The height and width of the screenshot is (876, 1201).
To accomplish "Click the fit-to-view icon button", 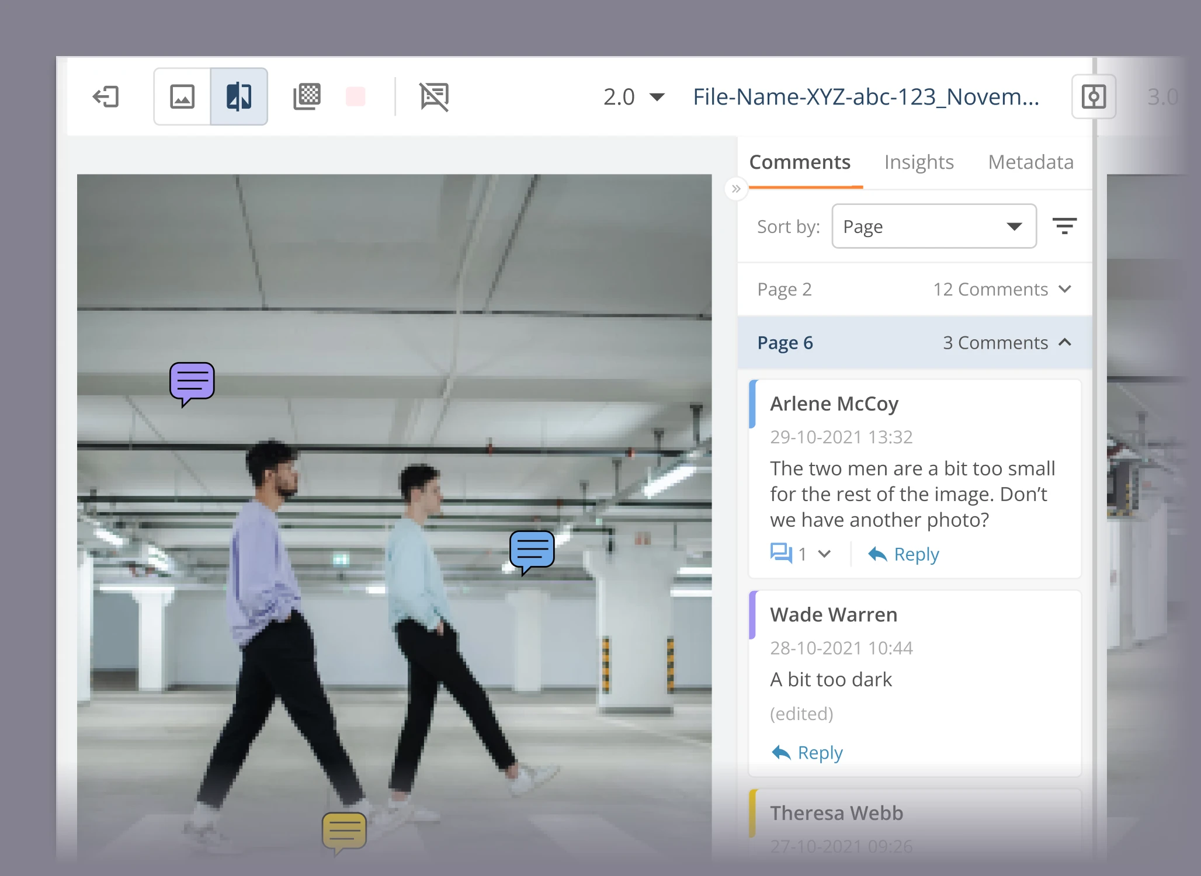I will (x=1094, y=96).
